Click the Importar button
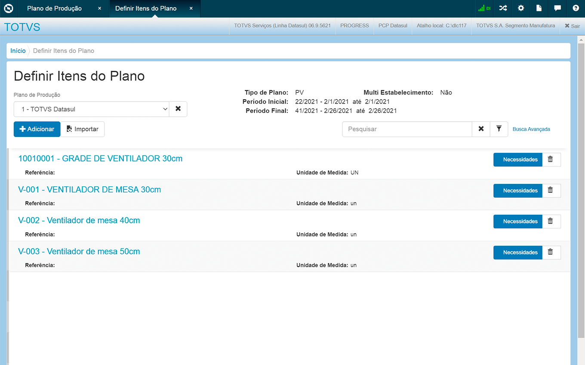The width and height of the screenshot is (585, 365). [x=83, y=129]
